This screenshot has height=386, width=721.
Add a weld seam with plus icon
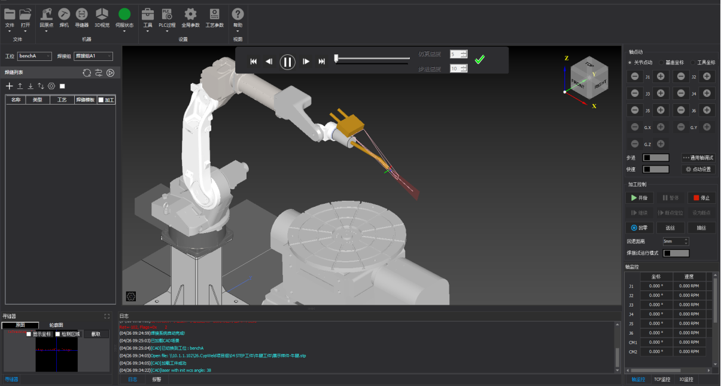(x=9, y=86)
